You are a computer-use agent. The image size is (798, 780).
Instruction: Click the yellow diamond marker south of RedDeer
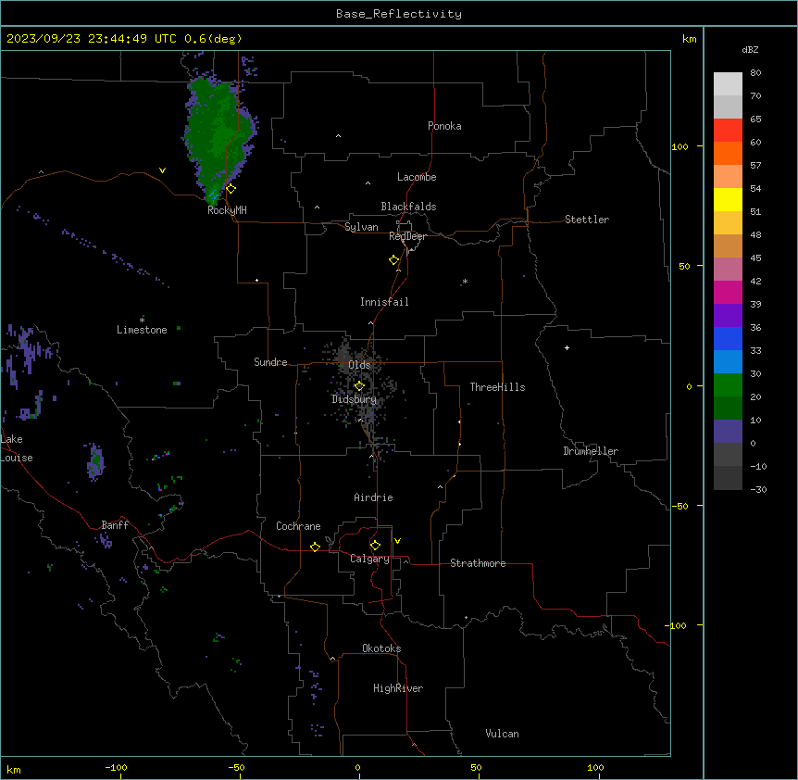point(394,260)
